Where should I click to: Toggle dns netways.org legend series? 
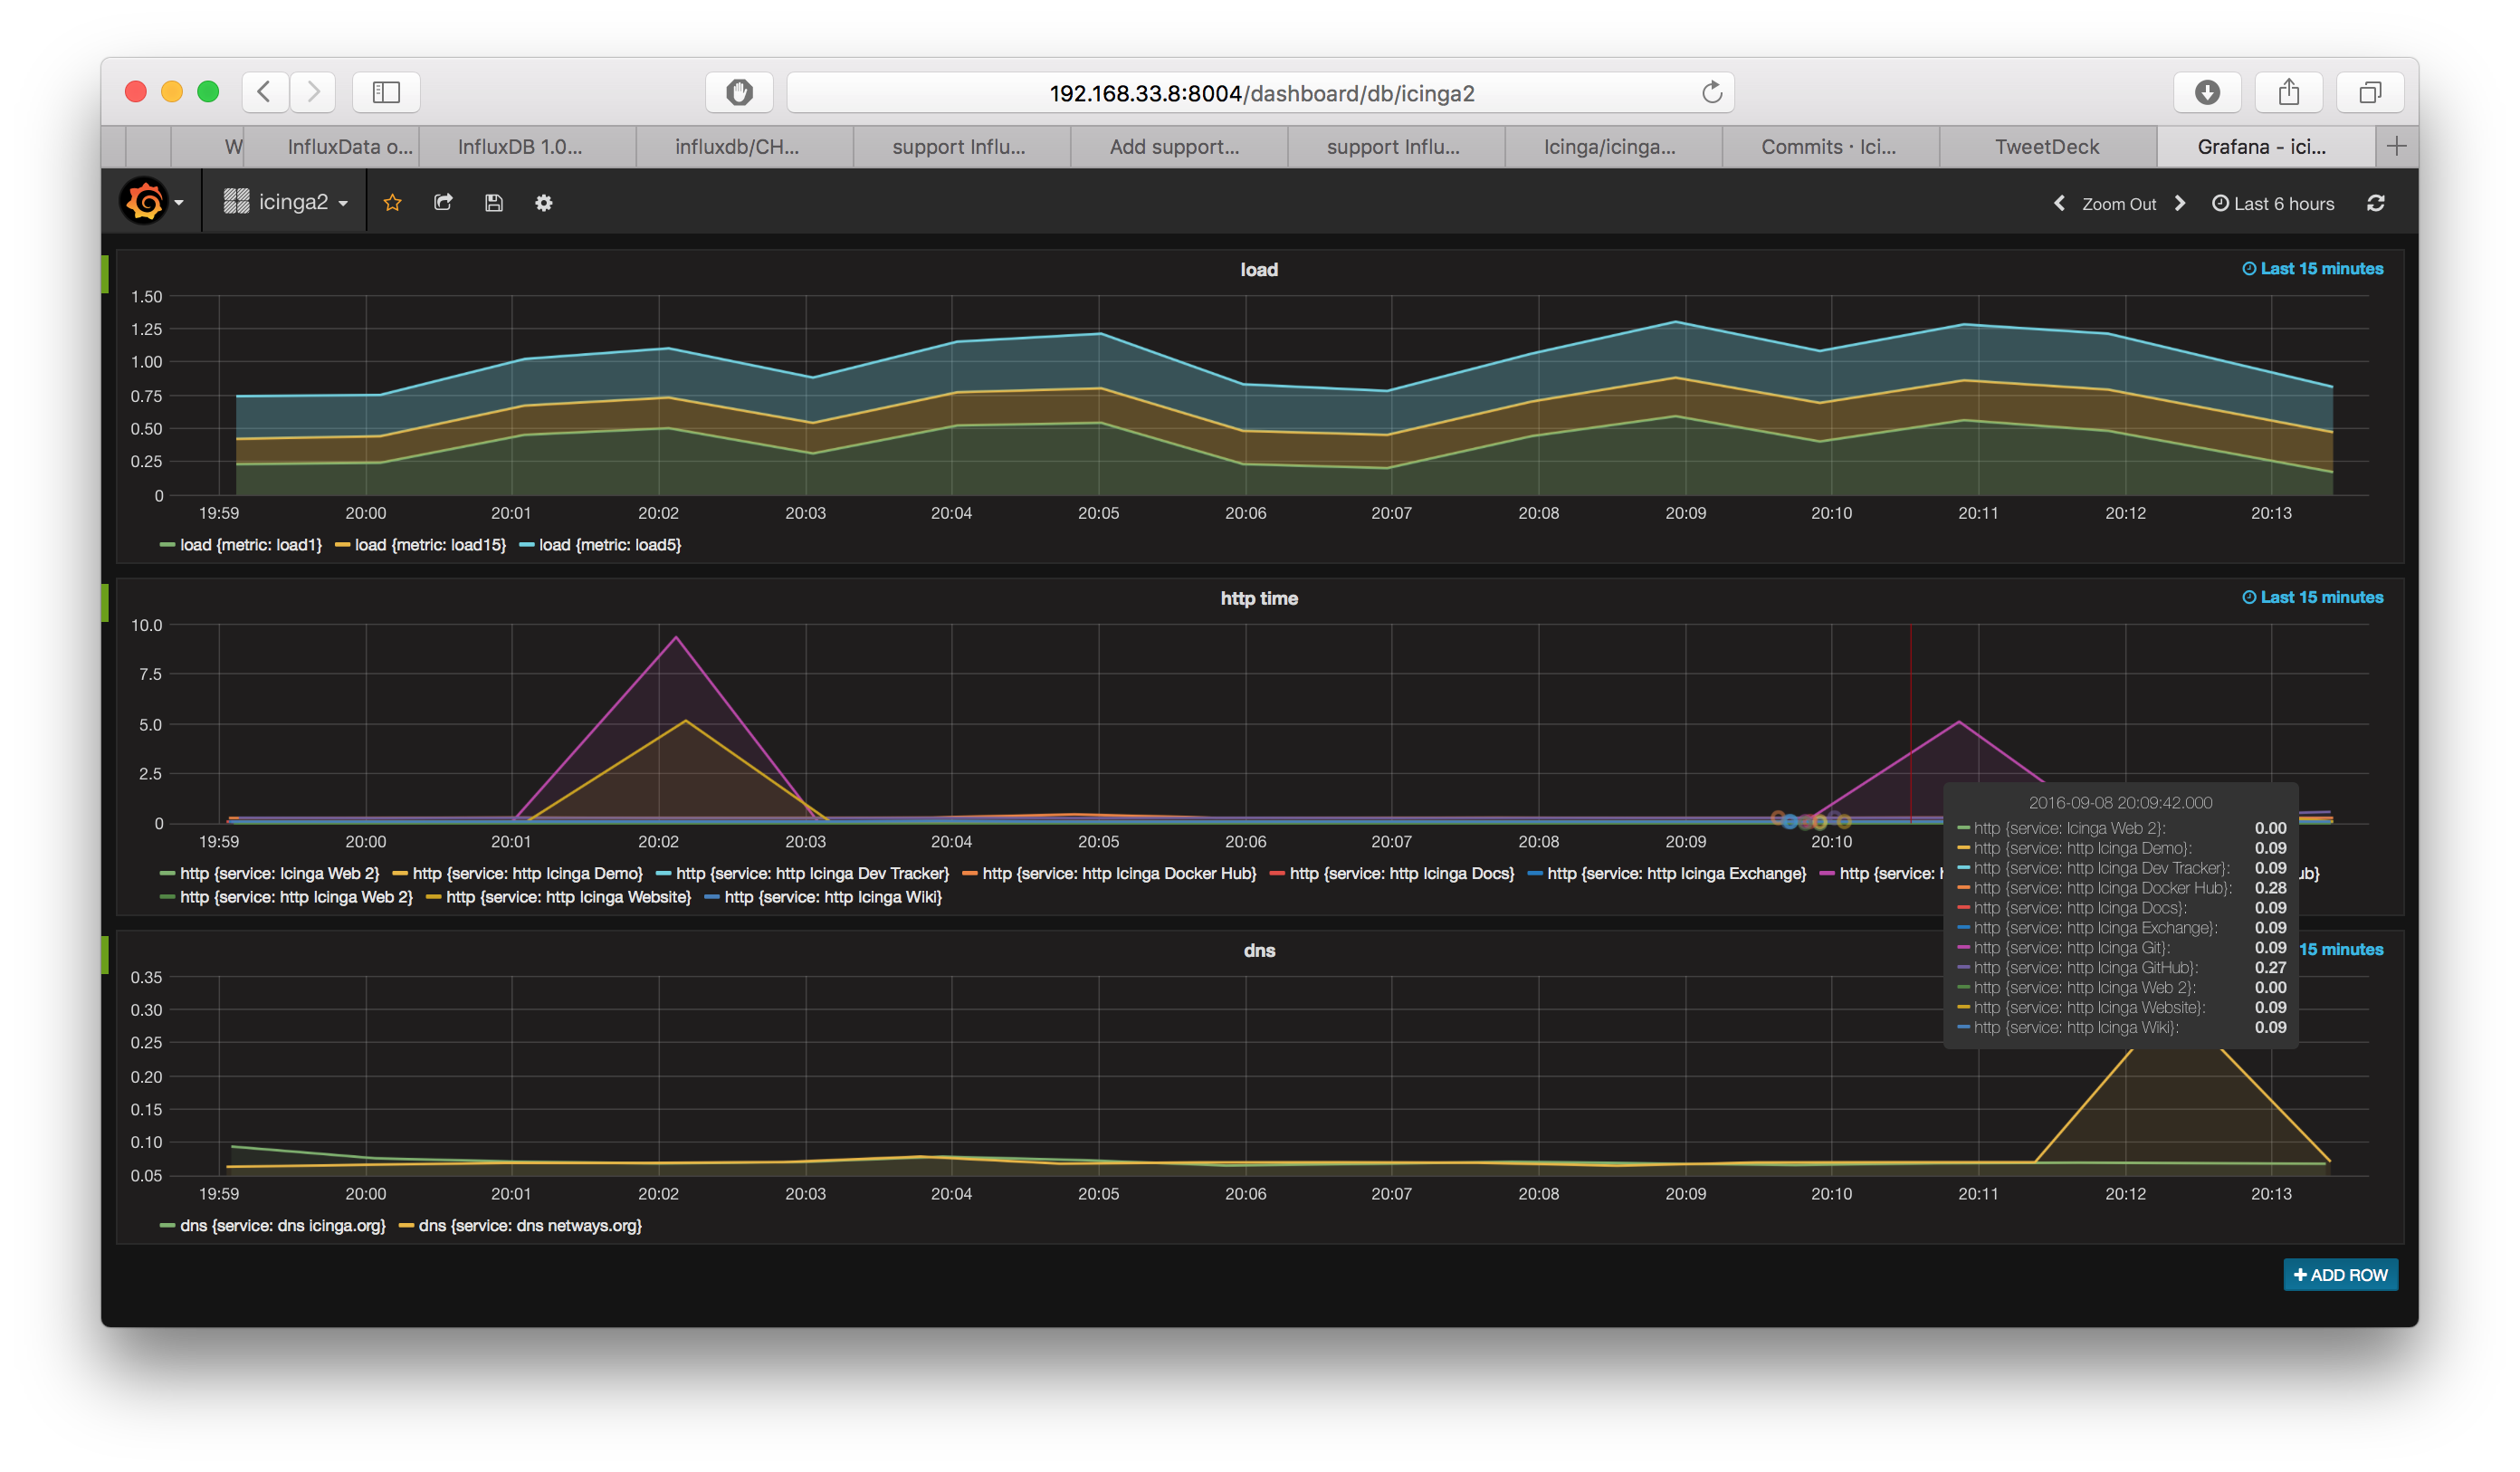point(530,1226)
